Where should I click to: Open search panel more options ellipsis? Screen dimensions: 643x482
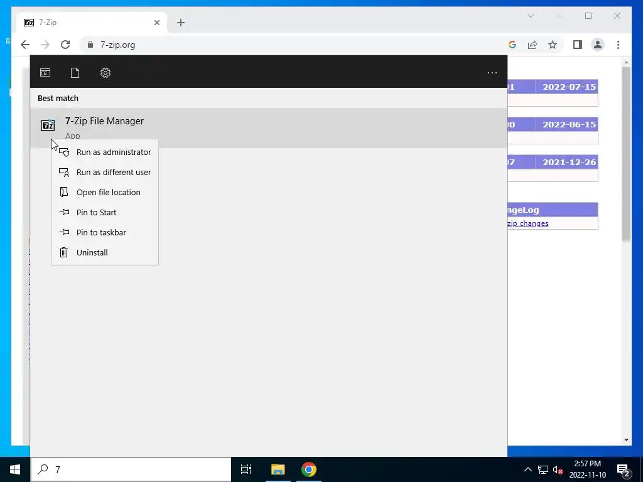point(492,73)
